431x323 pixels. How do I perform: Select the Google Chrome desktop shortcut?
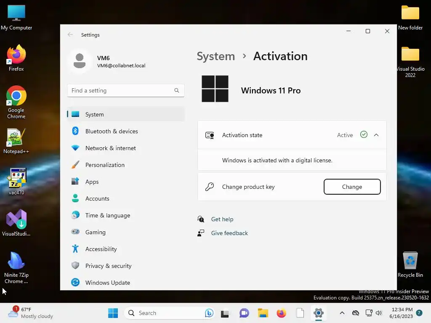point(16,102)
